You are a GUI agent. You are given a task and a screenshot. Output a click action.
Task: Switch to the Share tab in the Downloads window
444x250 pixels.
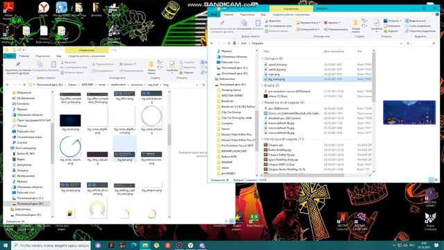point(247,15)
